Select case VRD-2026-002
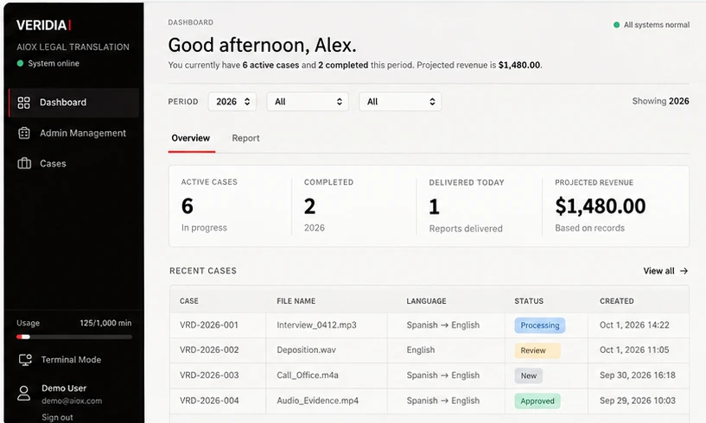Screen dimensions: 706x423 (x=209, y=350)
